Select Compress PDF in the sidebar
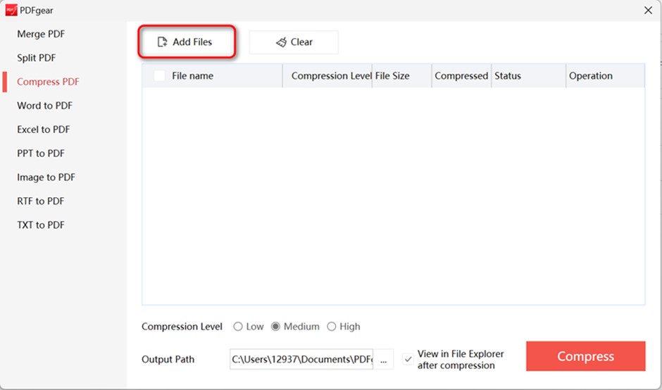 click(x=48, y=82)
